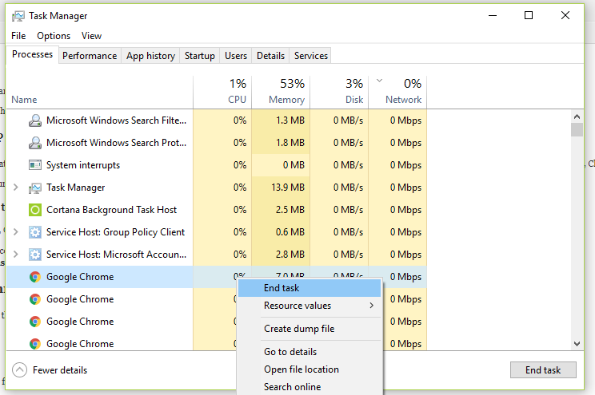This screenshot has width=595, height=395.
Task: Click the sort chevron above Network column
Action: pos(379,81)
